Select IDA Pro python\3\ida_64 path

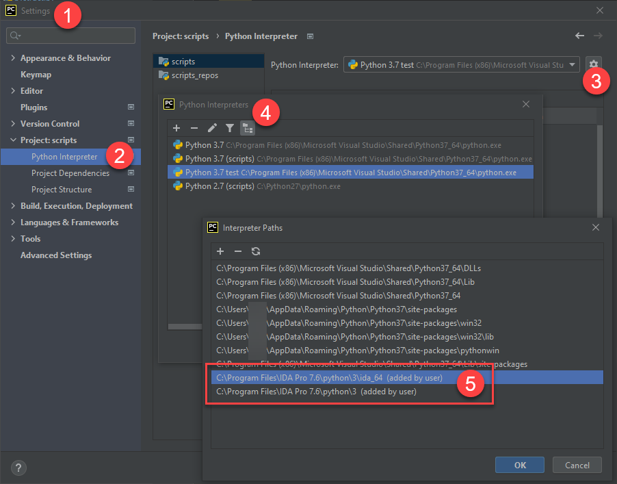407,378
